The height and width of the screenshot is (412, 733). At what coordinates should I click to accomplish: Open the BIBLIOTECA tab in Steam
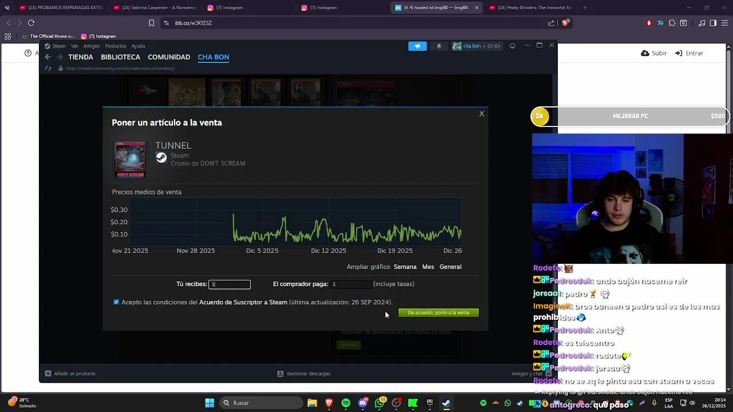click(120, 57)
